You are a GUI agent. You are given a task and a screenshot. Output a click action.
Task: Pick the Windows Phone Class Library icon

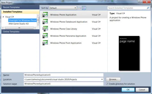(45, 29)
